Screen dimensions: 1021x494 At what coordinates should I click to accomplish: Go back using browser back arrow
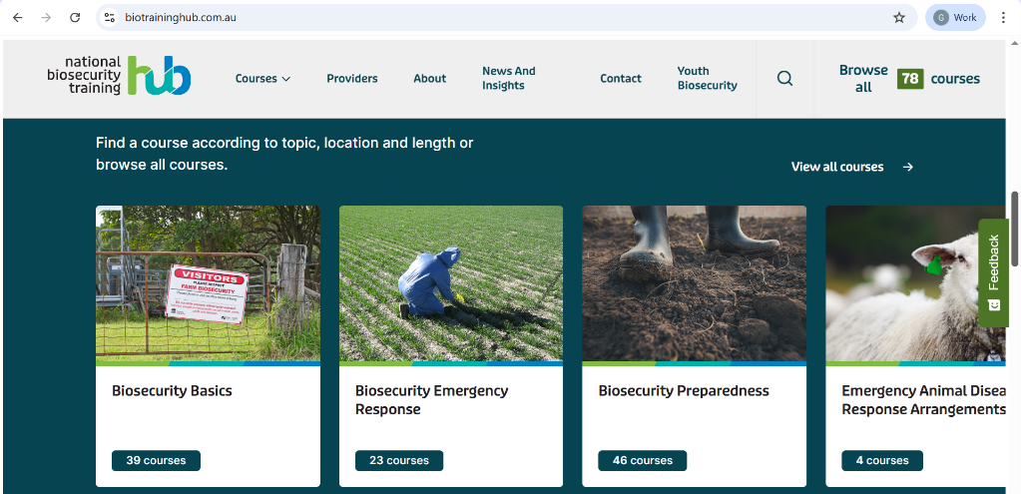click(x=18, y=18)
